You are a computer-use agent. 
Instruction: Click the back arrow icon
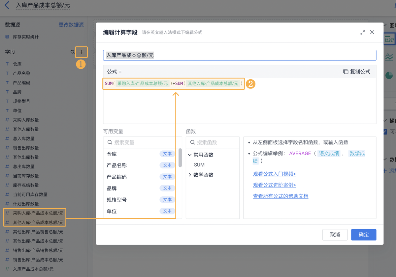tap(7, 6)
